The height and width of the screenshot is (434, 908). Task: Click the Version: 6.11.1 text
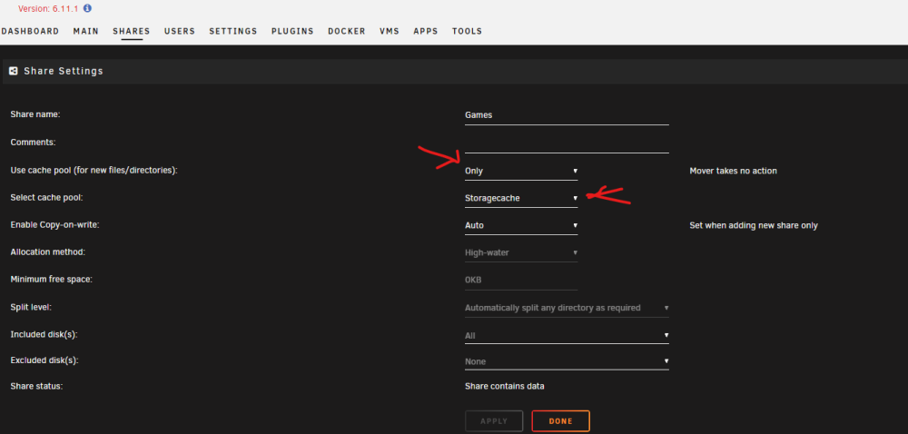(48, 9)
